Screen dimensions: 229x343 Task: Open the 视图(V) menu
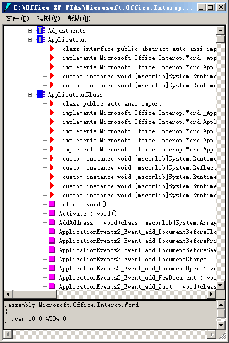[48, 18]
